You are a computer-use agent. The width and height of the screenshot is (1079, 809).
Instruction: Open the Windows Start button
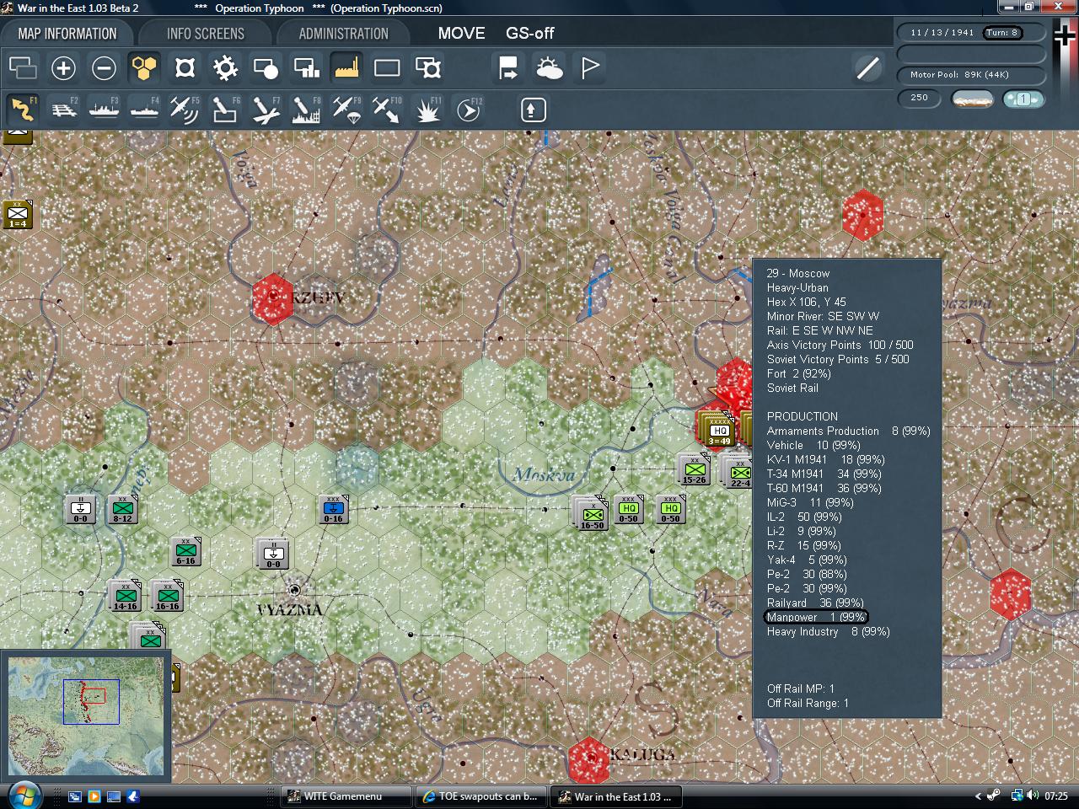coord(23,796)
